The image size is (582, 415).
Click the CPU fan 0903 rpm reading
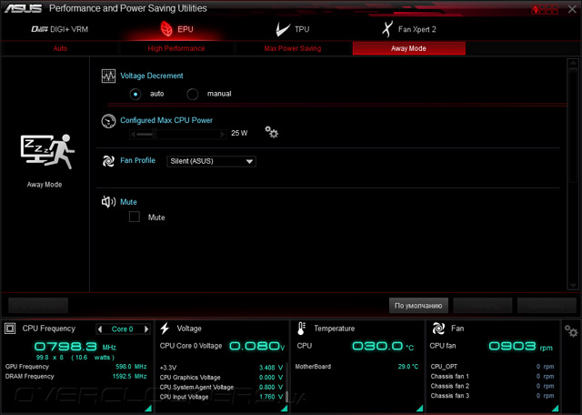(521, 346)
